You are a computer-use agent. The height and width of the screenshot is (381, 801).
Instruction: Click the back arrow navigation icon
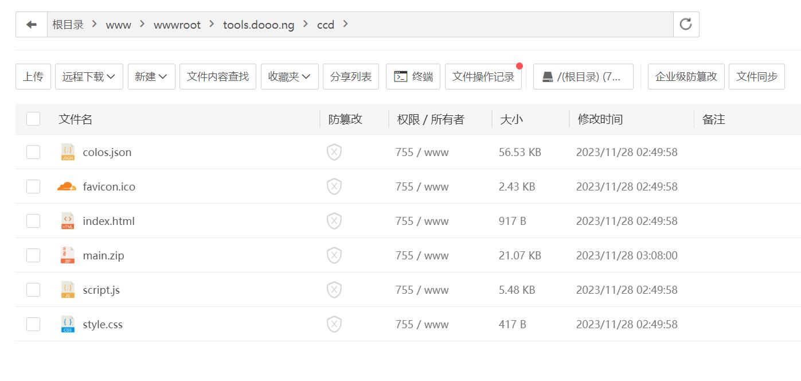32,25
